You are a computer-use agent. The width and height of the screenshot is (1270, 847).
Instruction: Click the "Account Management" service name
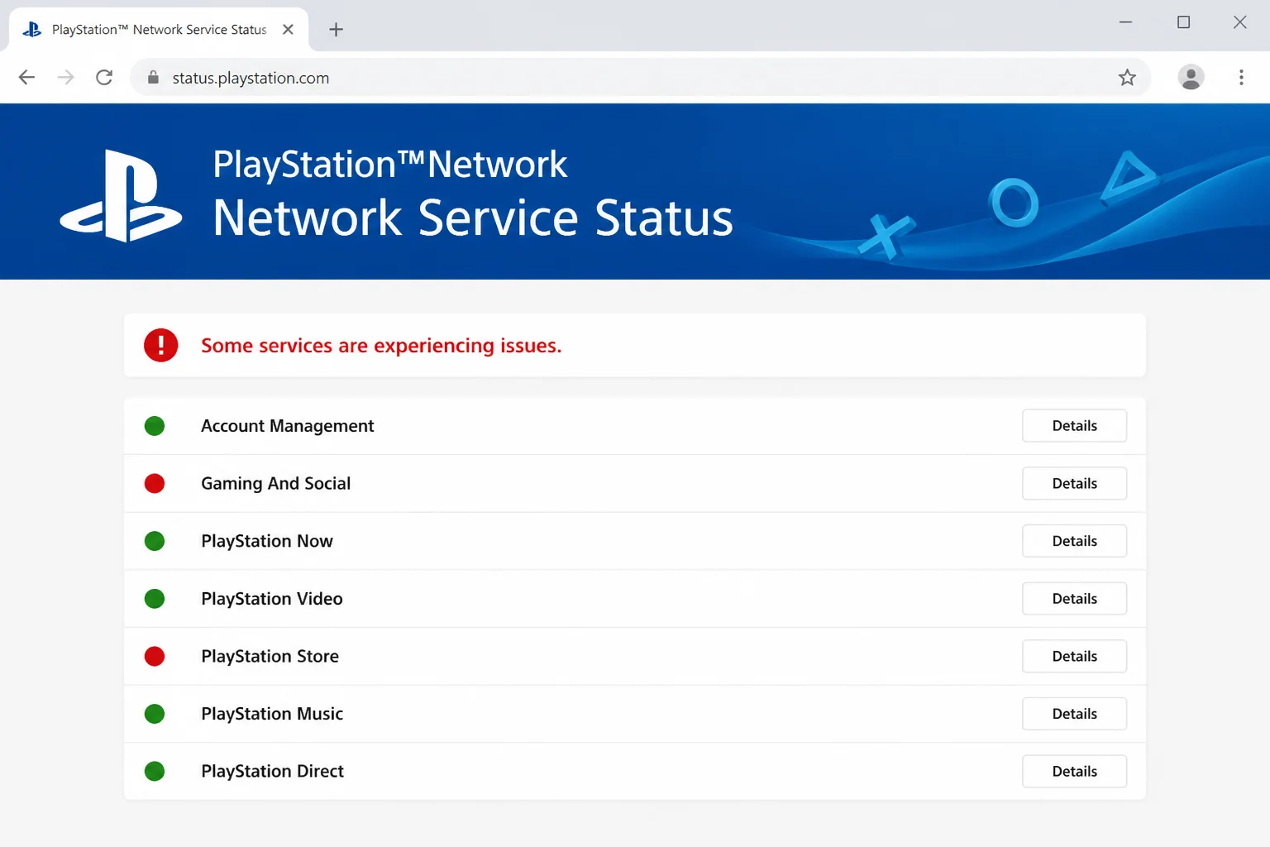coord(288,426)
